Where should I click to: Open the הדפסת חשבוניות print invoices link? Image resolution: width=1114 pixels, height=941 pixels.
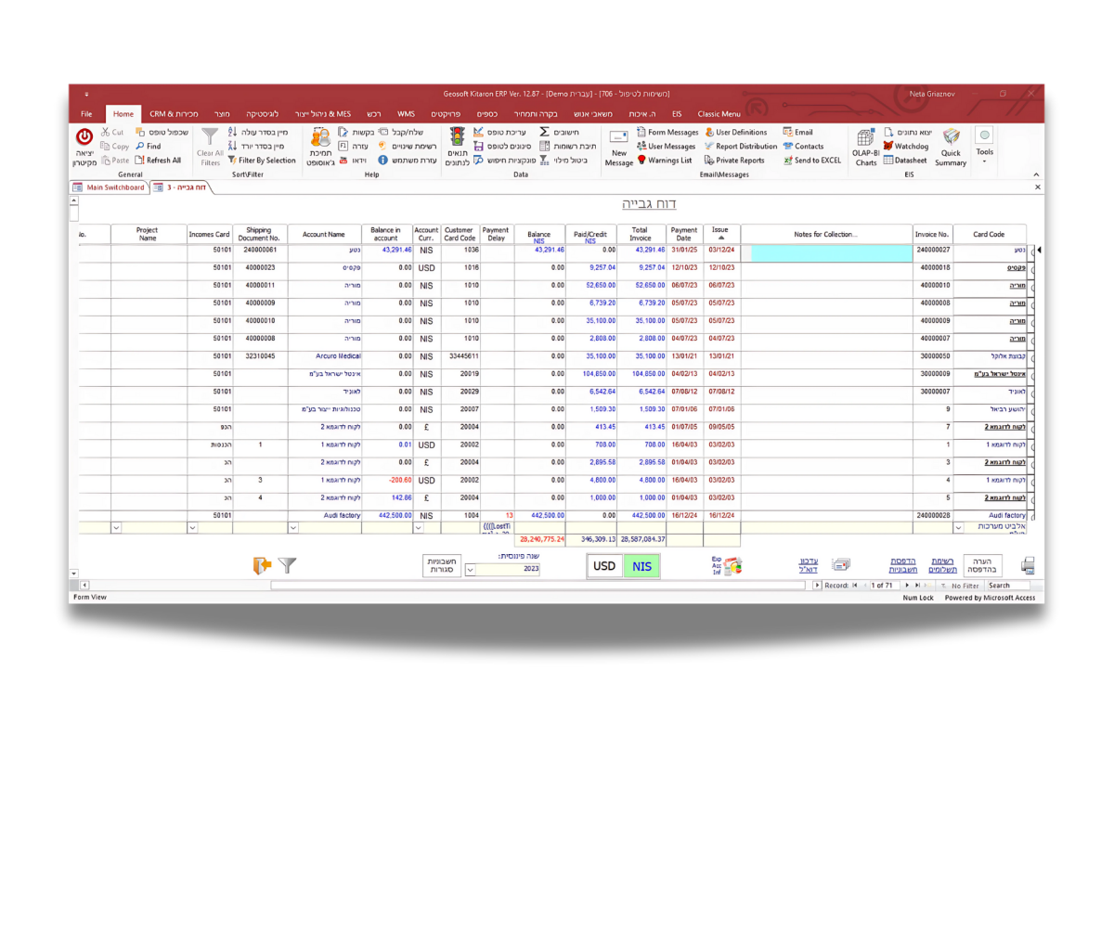(903, 565)
